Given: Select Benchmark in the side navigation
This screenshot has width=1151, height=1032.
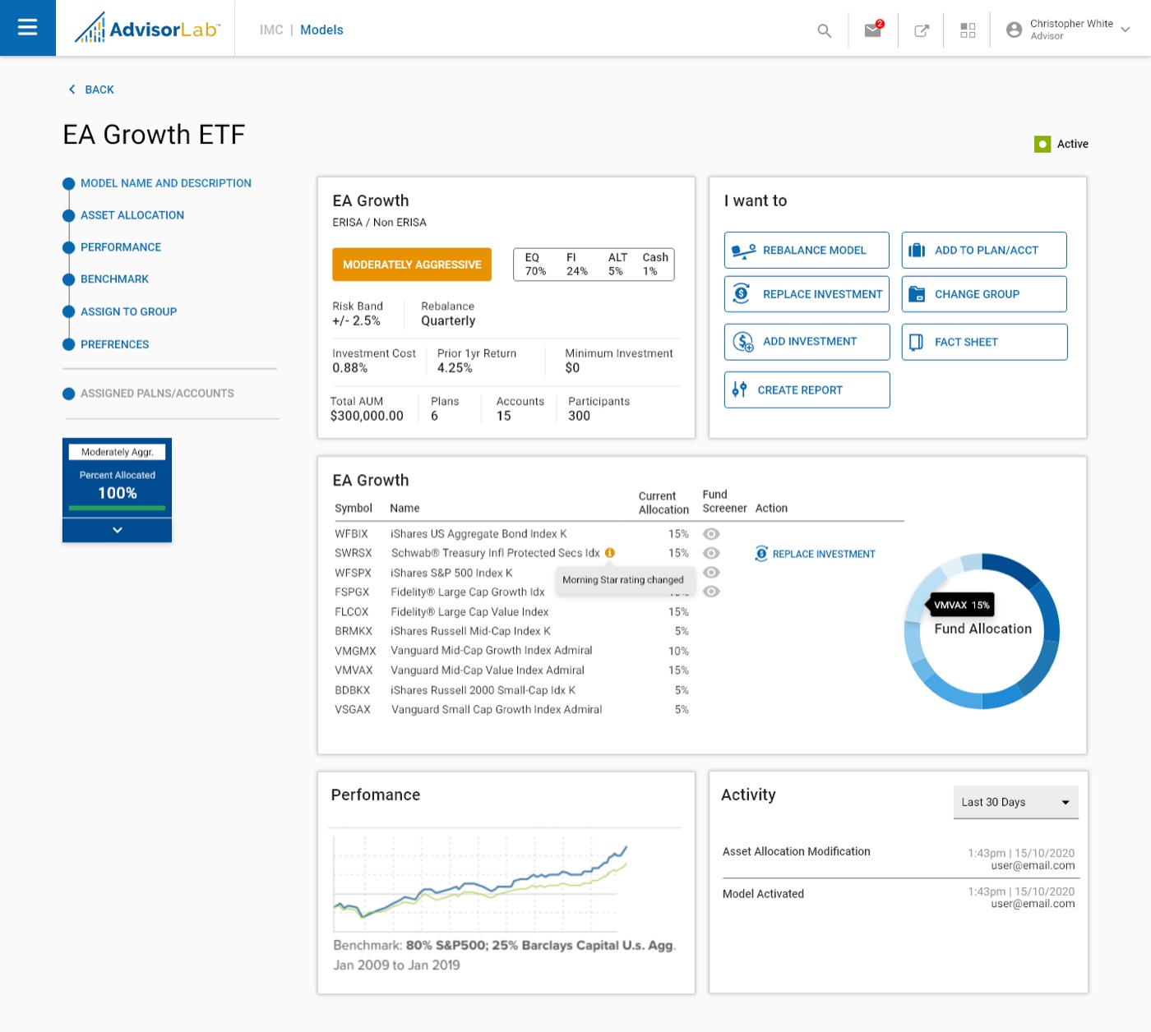Looking at the screenshot, I should (x=114, y=279).
